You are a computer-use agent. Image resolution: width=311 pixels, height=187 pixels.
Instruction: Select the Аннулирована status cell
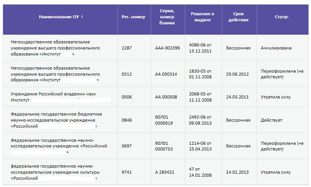coord(276,48)
